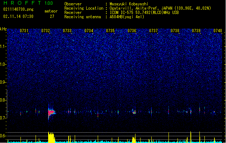Click the 'Observer' field label
Viewport: 226px width, 143px height.
click(73, 4)
